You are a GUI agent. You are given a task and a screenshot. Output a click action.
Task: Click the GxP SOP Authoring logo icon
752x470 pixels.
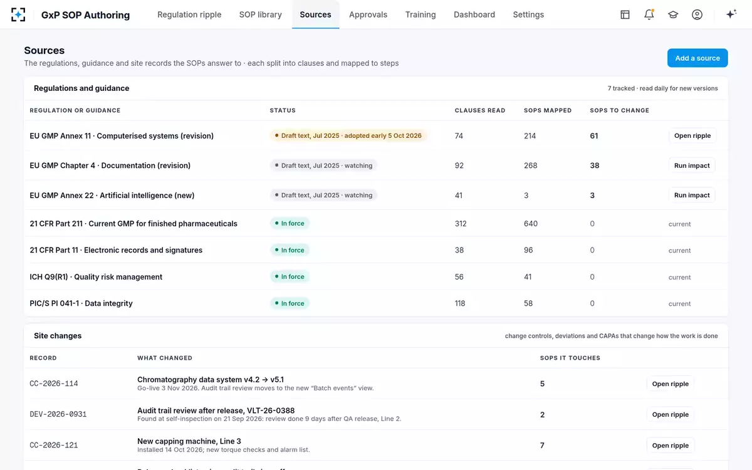(19, 14)
